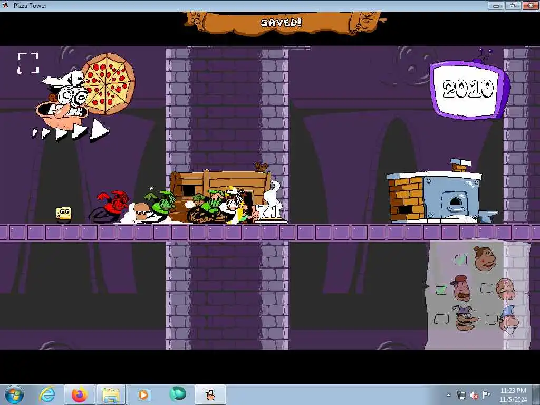Open the Windows Start menu

14,394
